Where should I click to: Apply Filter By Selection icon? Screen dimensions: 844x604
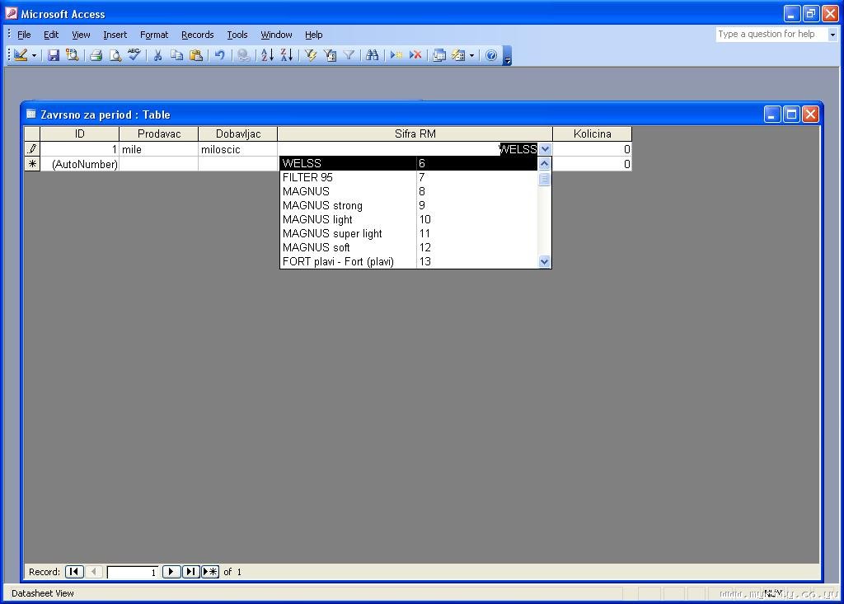(x=311, y=55)
